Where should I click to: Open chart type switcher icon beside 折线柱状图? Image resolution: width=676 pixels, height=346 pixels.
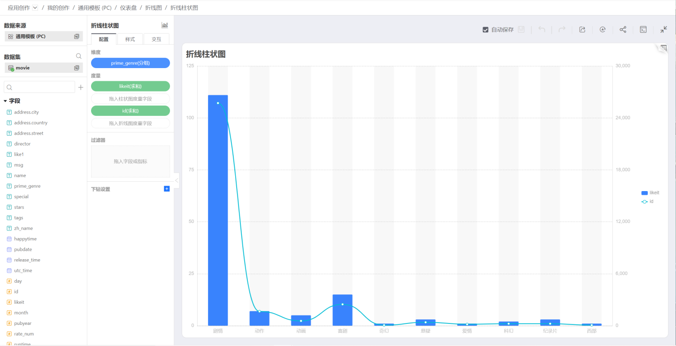(165, 25)
